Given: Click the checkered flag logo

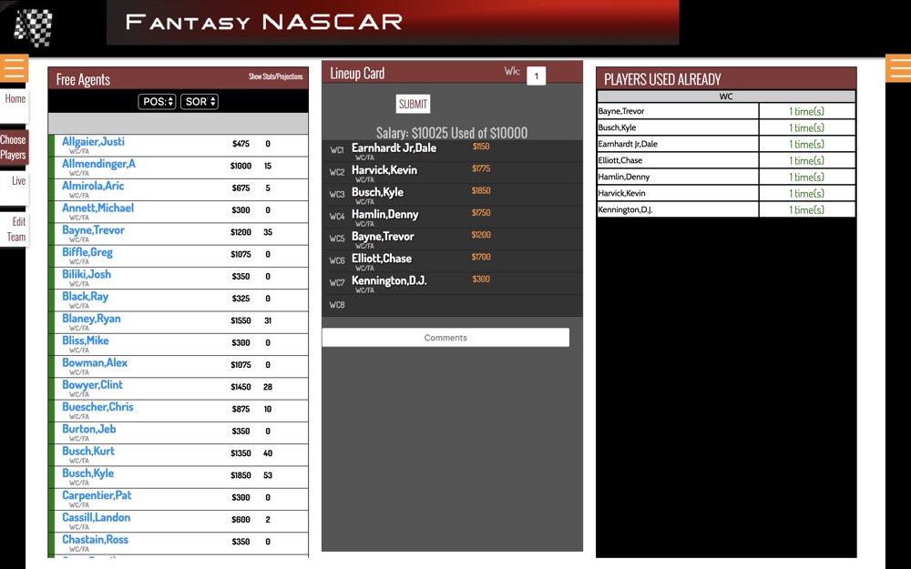Looking at the screenshot, I should point(33,26).
